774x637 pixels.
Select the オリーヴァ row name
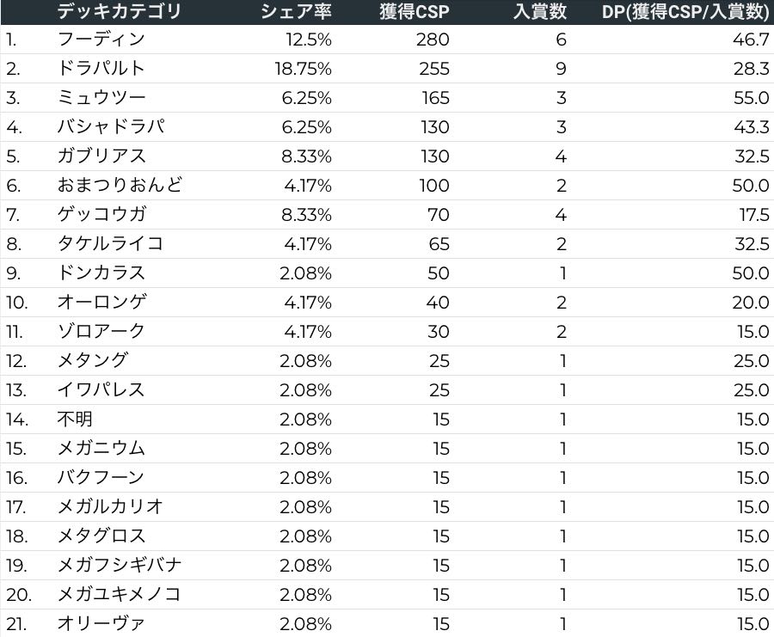[x=101, y=624]
